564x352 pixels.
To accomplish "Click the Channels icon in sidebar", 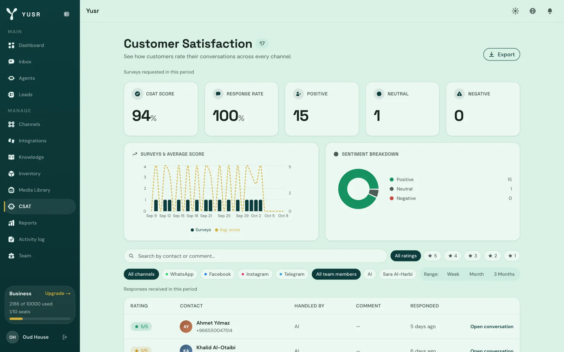I will pos(11,124).
